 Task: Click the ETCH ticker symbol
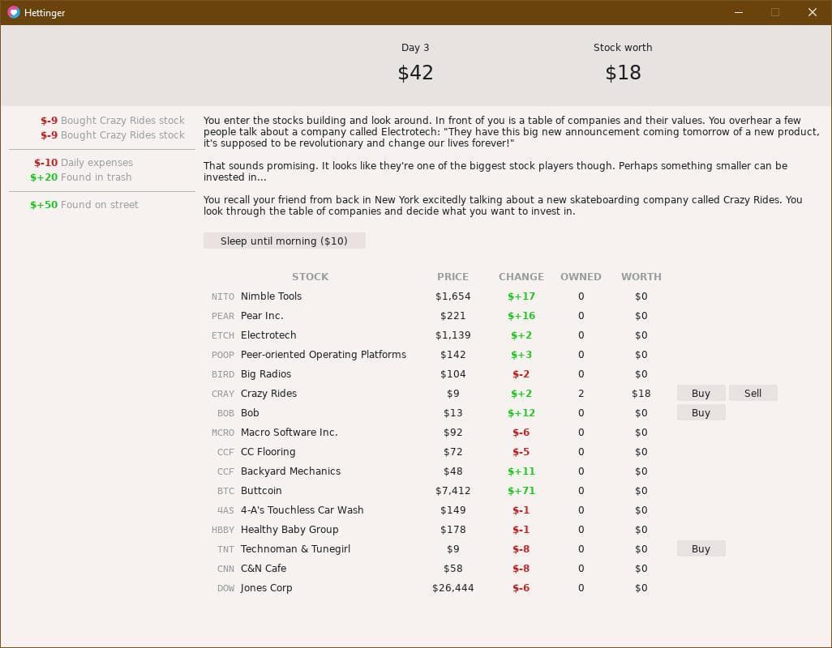[222, 335]
